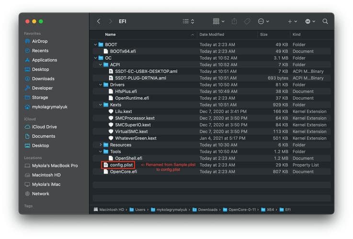Select the SMCSuperIO.kext shield icon
This screenshot has width=353, height=239.
[x=111, y=125]
